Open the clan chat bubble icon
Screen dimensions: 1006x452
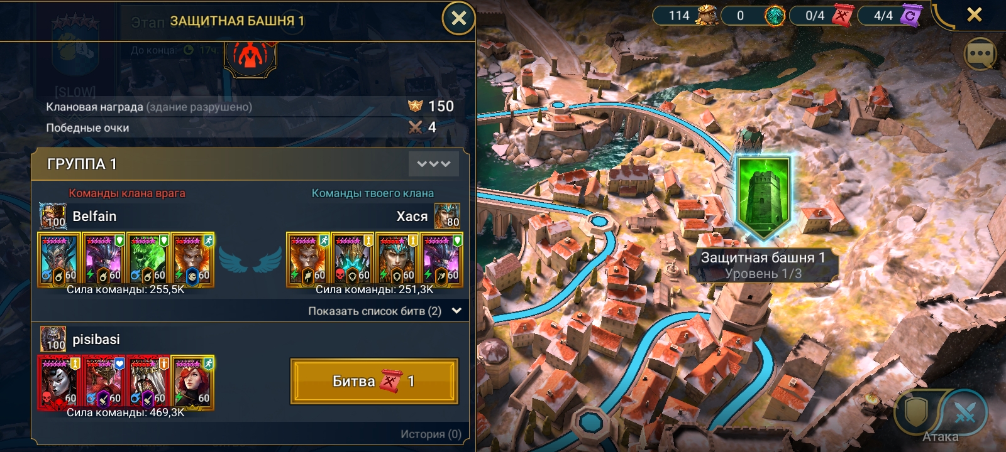point(980,55)
